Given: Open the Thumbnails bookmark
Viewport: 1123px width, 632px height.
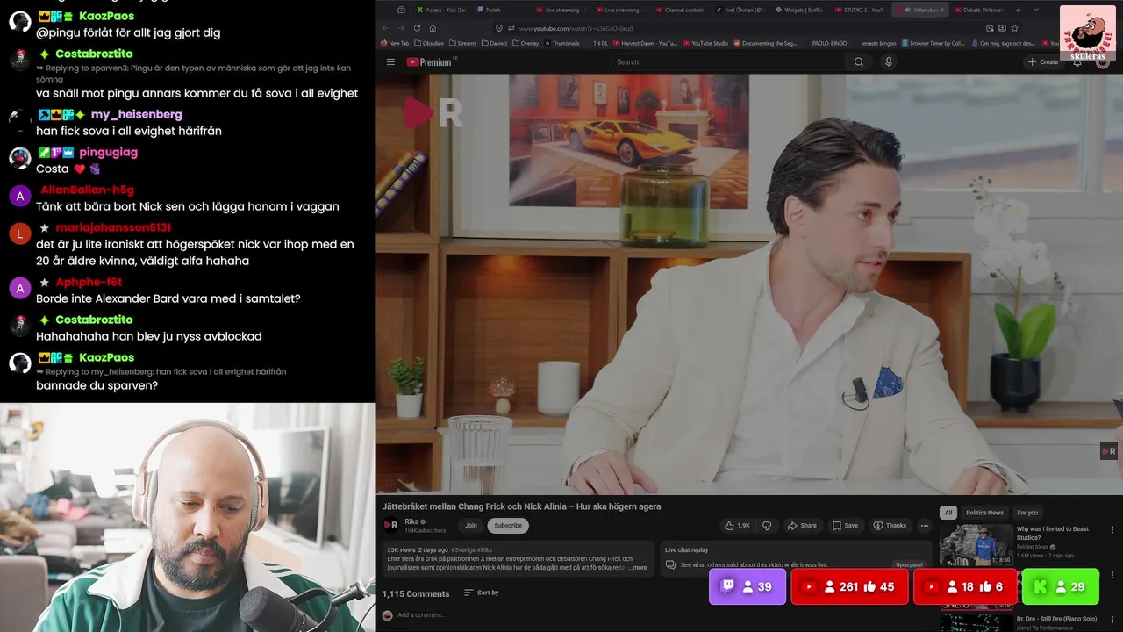Looking at the screenshot, I should [561, 43].
